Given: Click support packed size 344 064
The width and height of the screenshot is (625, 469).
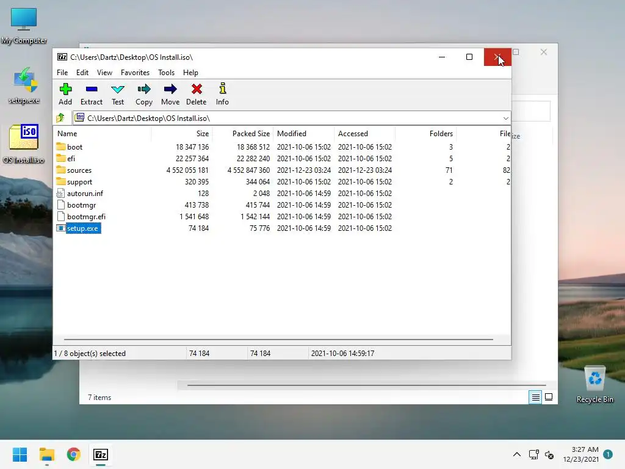Looking at the screenshot, I should point(258,182).
